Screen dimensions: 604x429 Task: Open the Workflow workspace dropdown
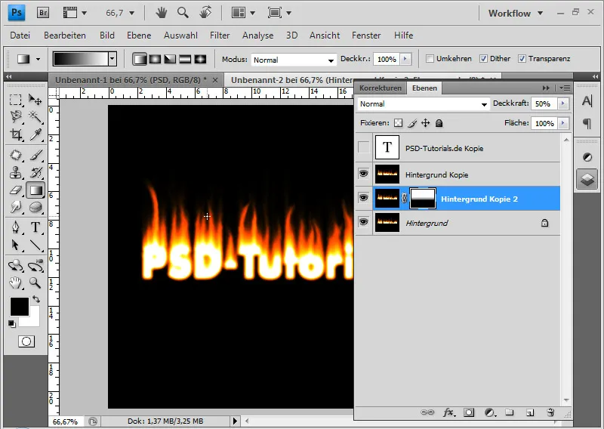coord(516,13)
